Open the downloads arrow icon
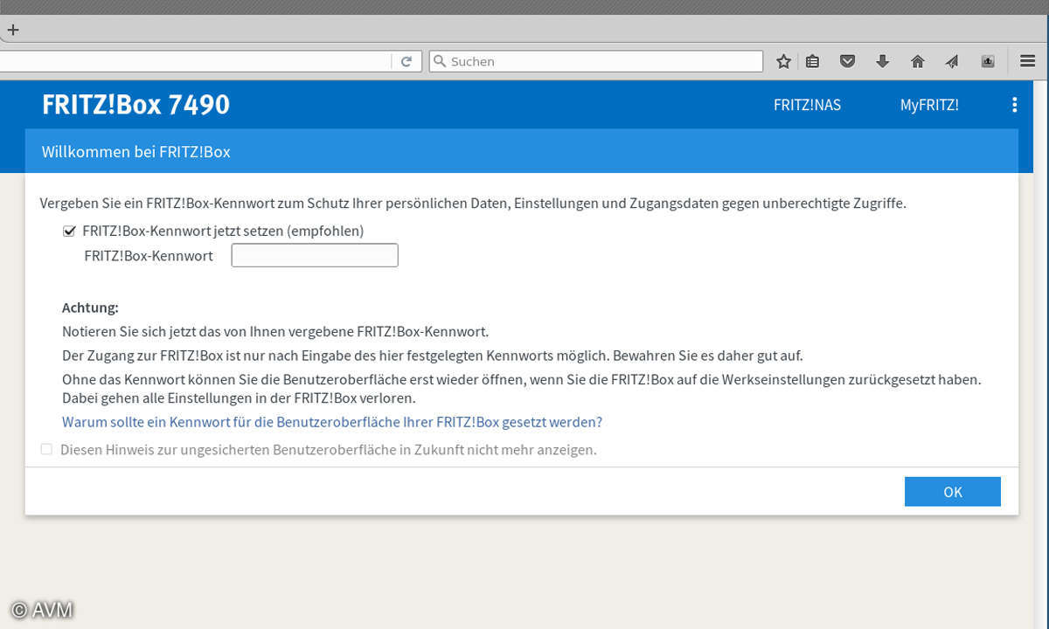 (883, 61)
